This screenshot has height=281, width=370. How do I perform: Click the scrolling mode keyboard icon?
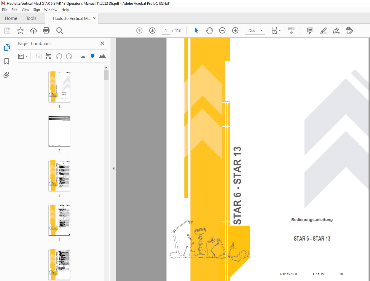[291, 31]
